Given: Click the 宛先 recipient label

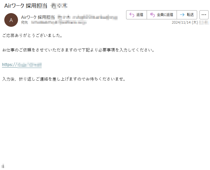Looking at the screenshot, I should [25, 22].
